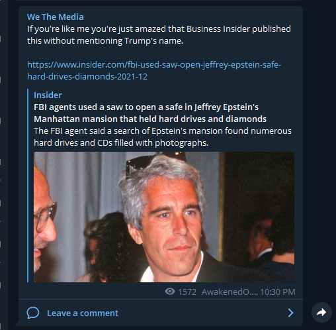The width and height of the screenshot is (336, 330).
Task: Click the 1572 view count
Action: tap(187, 292)
